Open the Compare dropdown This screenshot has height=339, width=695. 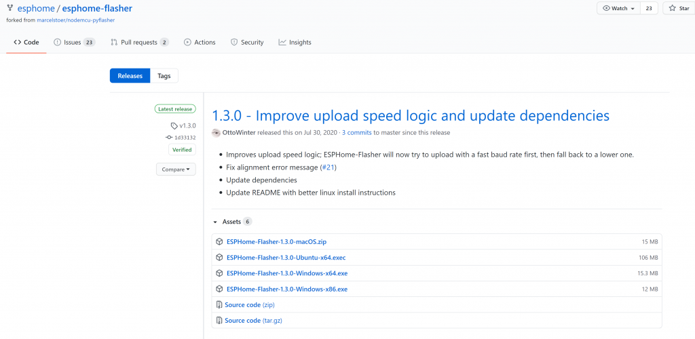(176, 169)
